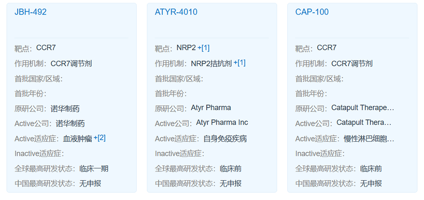Open the JBH-492 drug title link
The height and width of the screenshot is (200, 424).
[30, 12]
